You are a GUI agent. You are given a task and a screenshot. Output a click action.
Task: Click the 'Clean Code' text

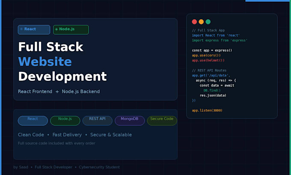(31, 135)
